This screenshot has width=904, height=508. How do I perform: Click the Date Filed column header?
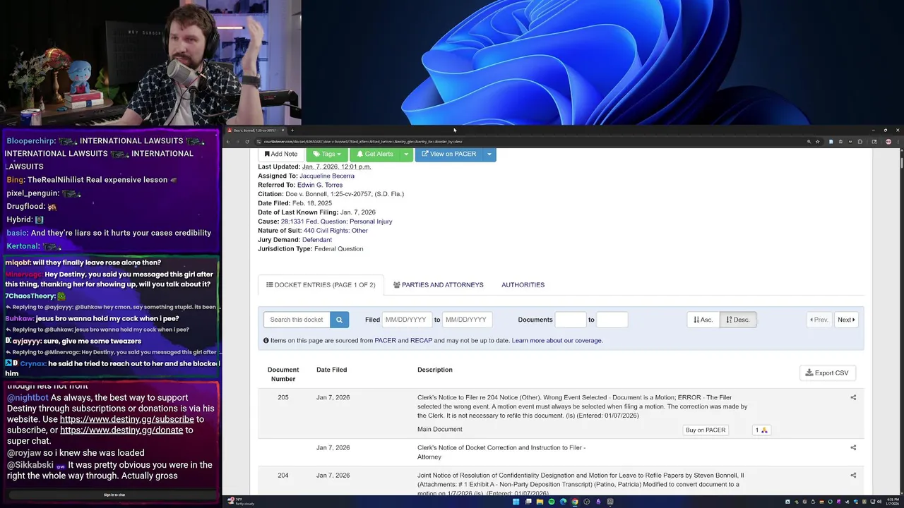point(331,370)
